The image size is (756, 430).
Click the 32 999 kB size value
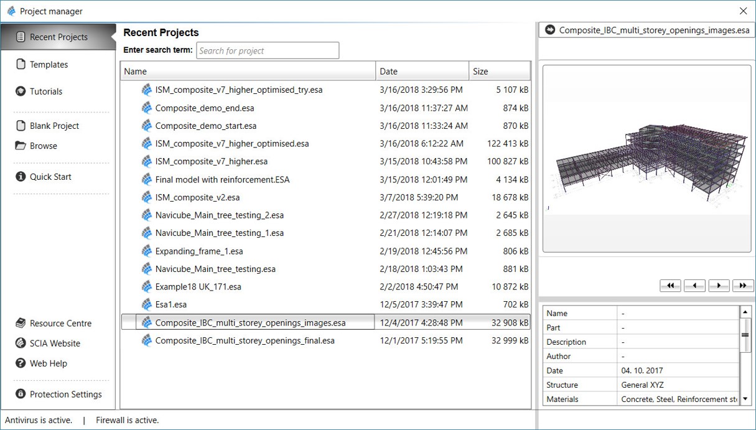tap(510, 340)
